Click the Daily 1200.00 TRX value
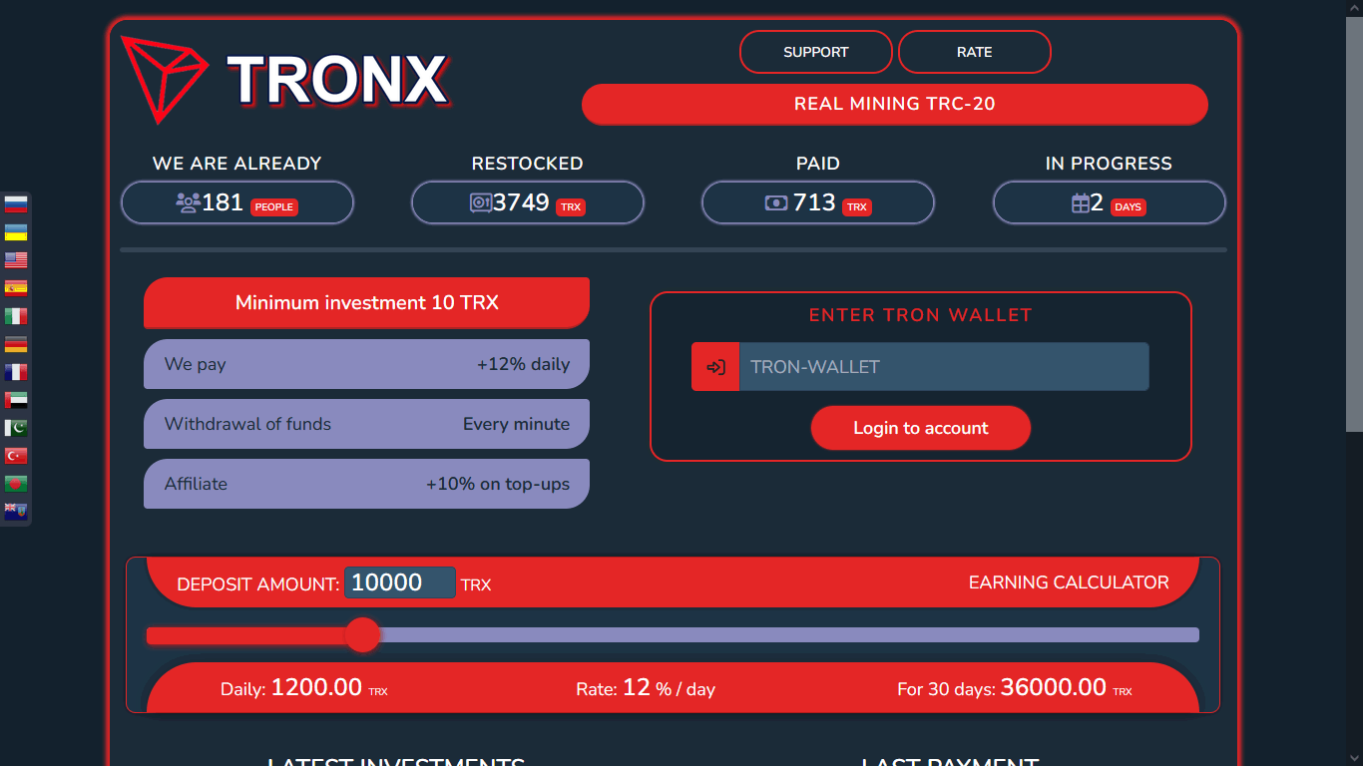This screenshot has height=766, width=1363. click(x=304, y=688)
